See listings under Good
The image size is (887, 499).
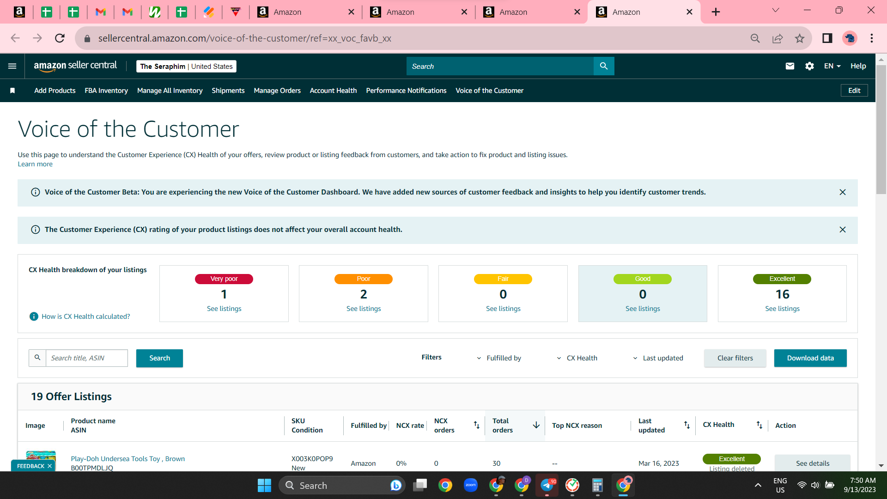(643, 309)
